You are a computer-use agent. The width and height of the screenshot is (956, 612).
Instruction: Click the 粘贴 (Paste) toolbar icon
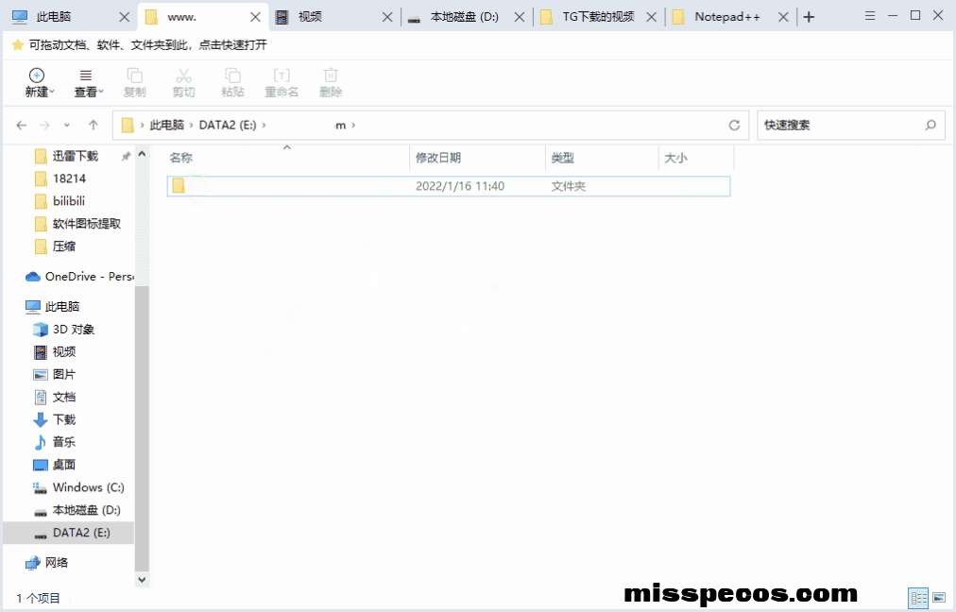click(232, 83)
